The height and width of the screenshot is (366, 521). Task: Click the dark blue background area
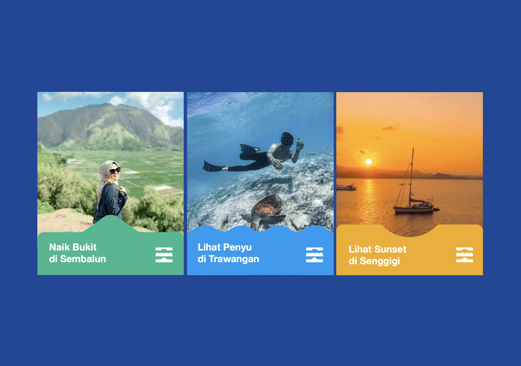[x=260, y=47]
